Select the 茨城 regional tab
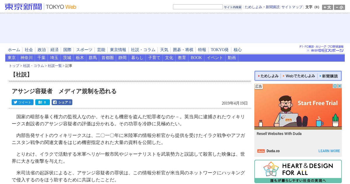 (67, 58)
